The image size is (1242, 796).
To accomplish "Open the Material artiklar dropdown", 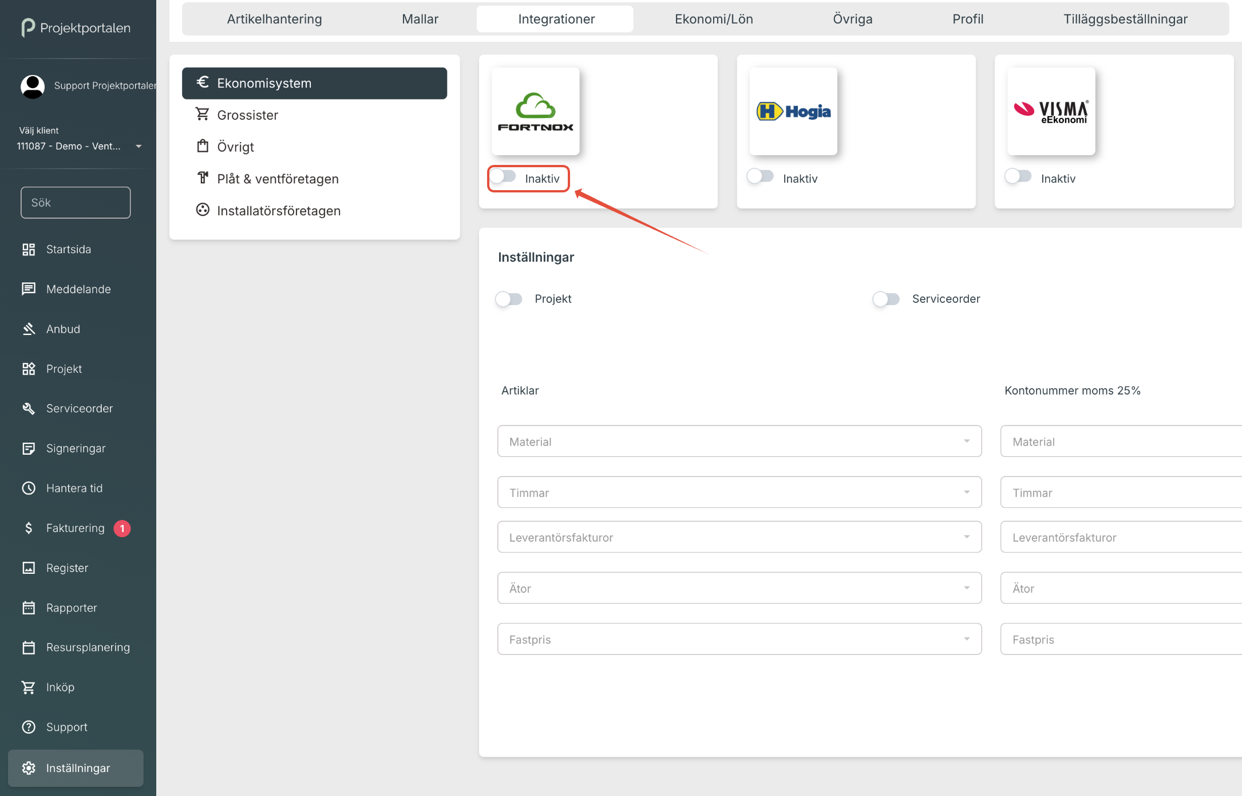I will (739, 441).
